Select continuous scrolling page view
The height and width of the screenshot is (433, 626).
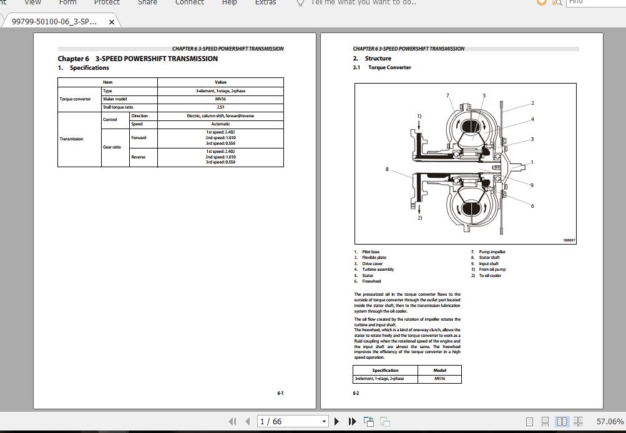(x=545, y=421)
